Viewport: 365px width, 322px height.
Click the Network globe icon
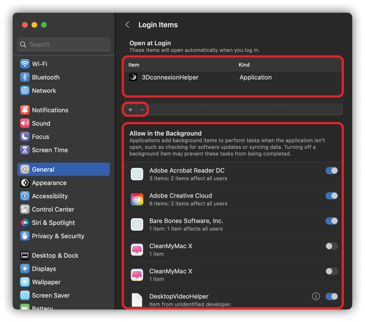point(25,91)
